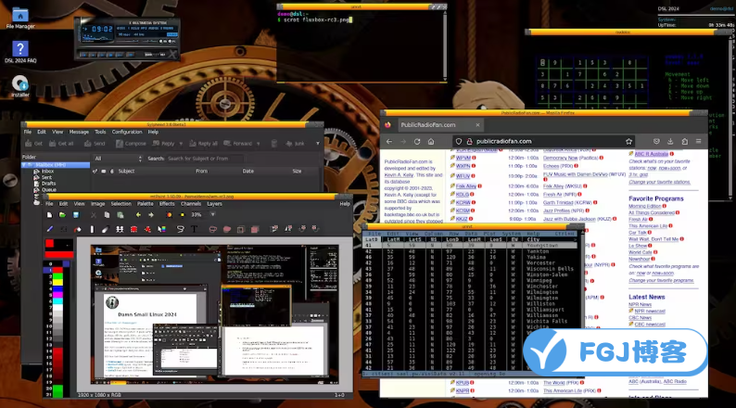The width and height of the screenshot is (736, 408).
Task: Open the Configuration menu in Sylpheed
Action: [127, 132]
